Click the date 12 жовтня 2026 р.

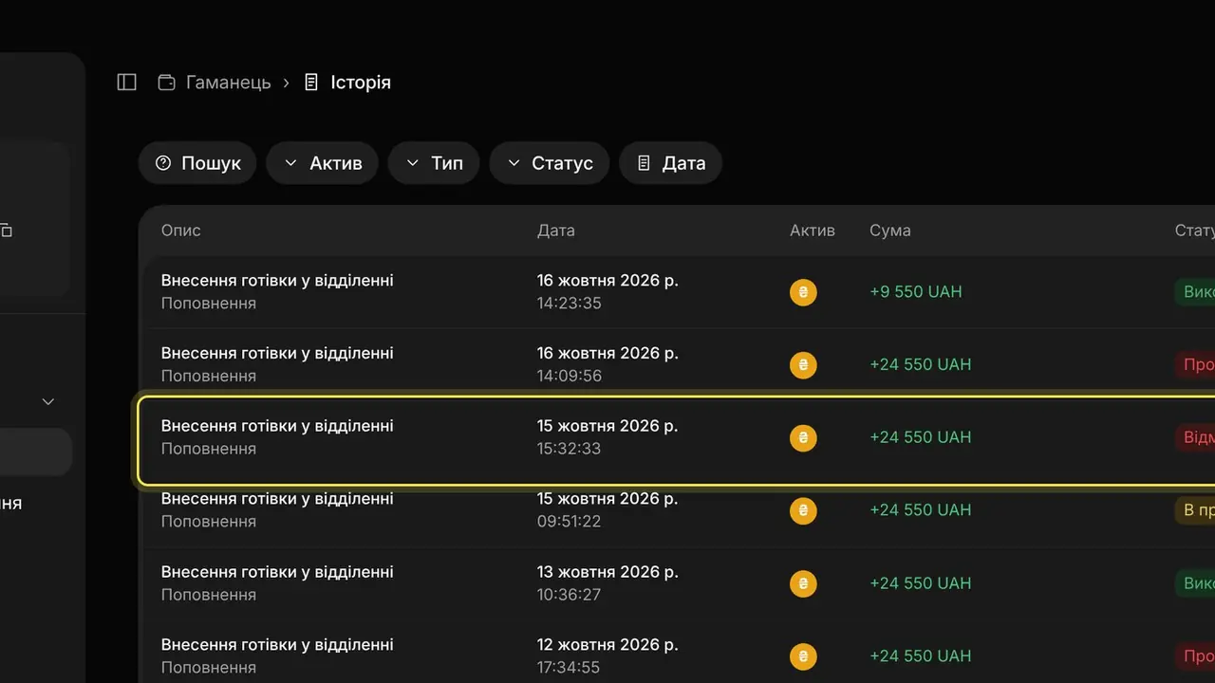pos(607,645)
